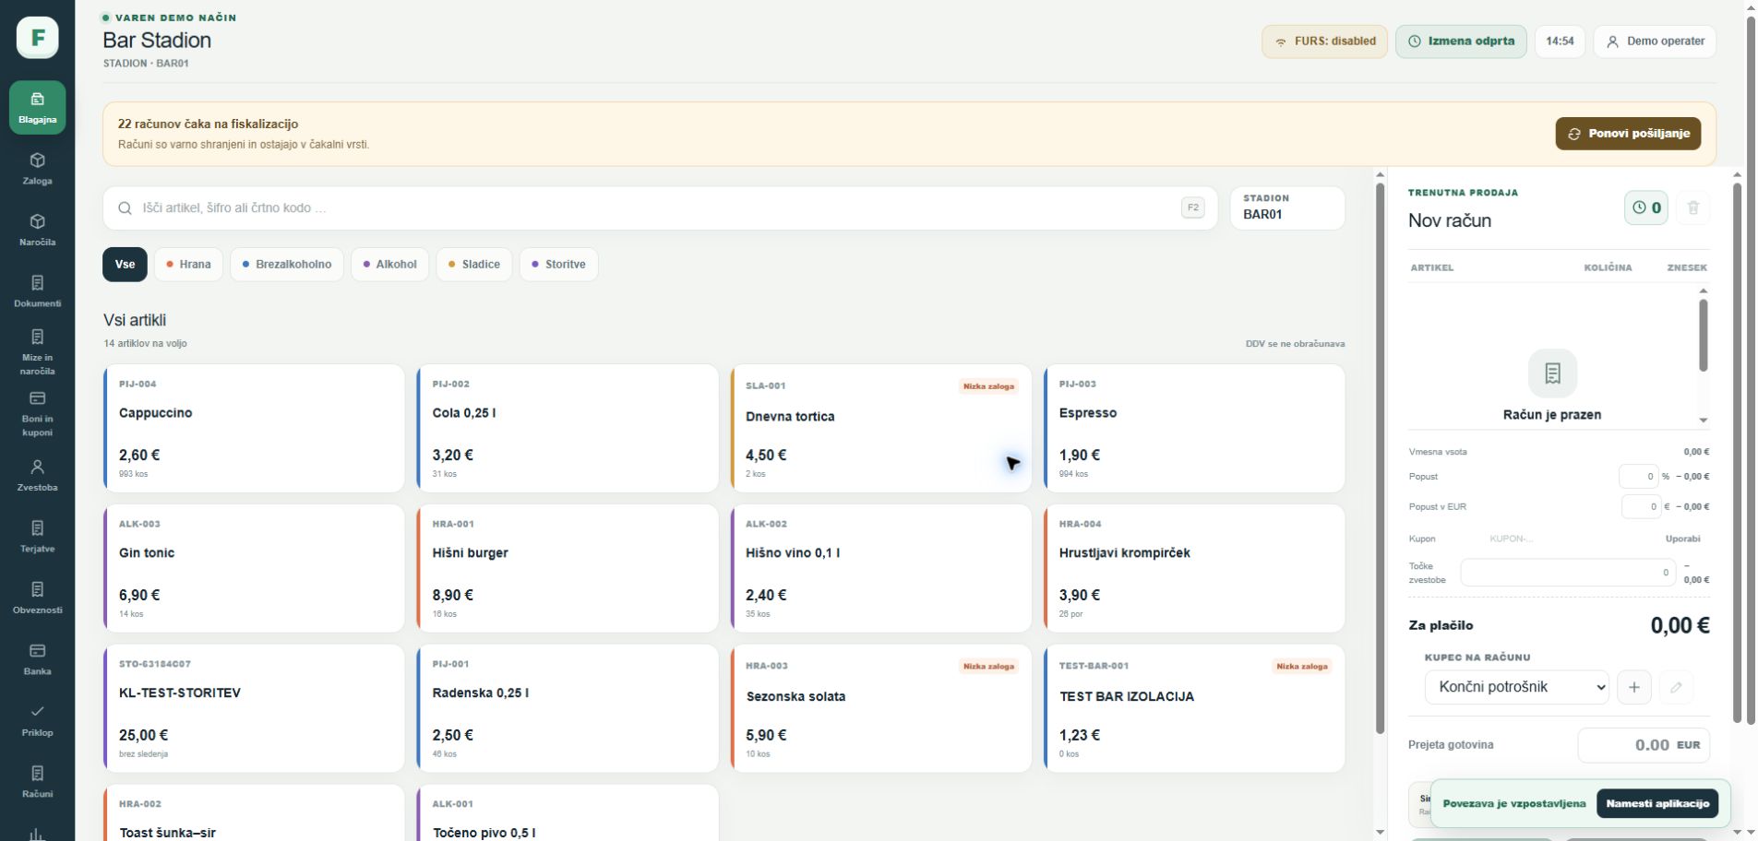Show the Sladice category
1758x841 pixels.
click(x=474, y=265)
